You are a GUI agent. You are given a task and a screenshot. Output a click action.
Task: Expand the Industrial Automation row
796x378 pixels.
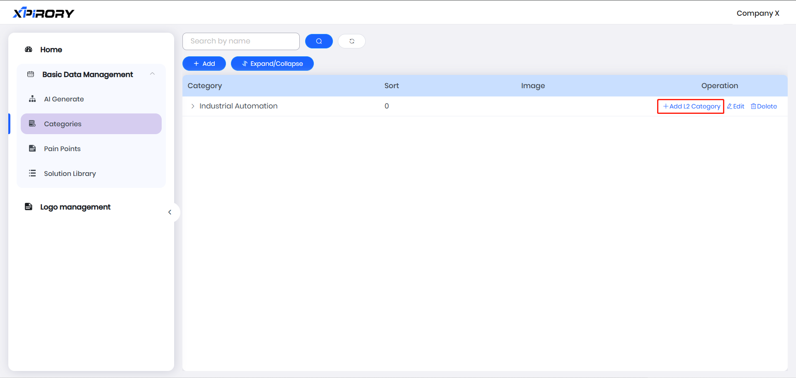(x=193, y=106)
